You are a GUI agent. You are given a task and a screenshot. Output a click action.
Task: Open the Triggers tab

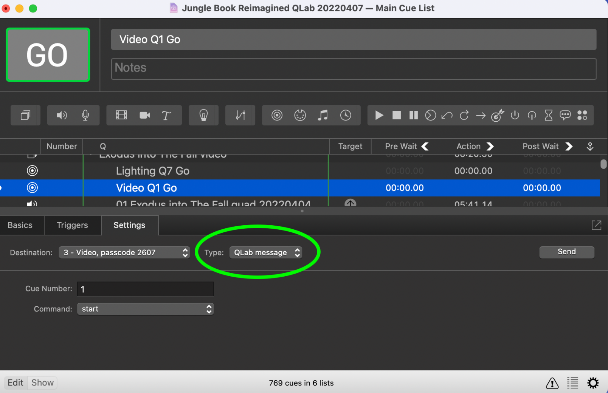(x=72, y=225)
